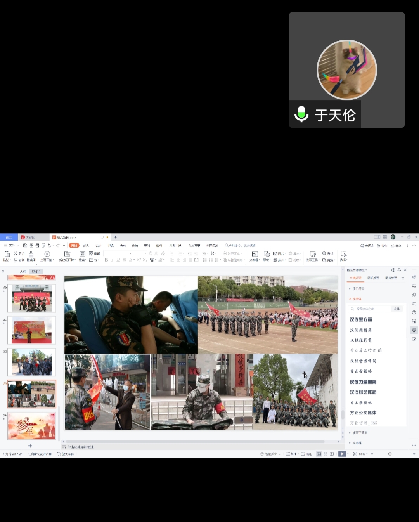Open the 文件 menu dropdown
The image size is (419, 522).
click(11, 245)
